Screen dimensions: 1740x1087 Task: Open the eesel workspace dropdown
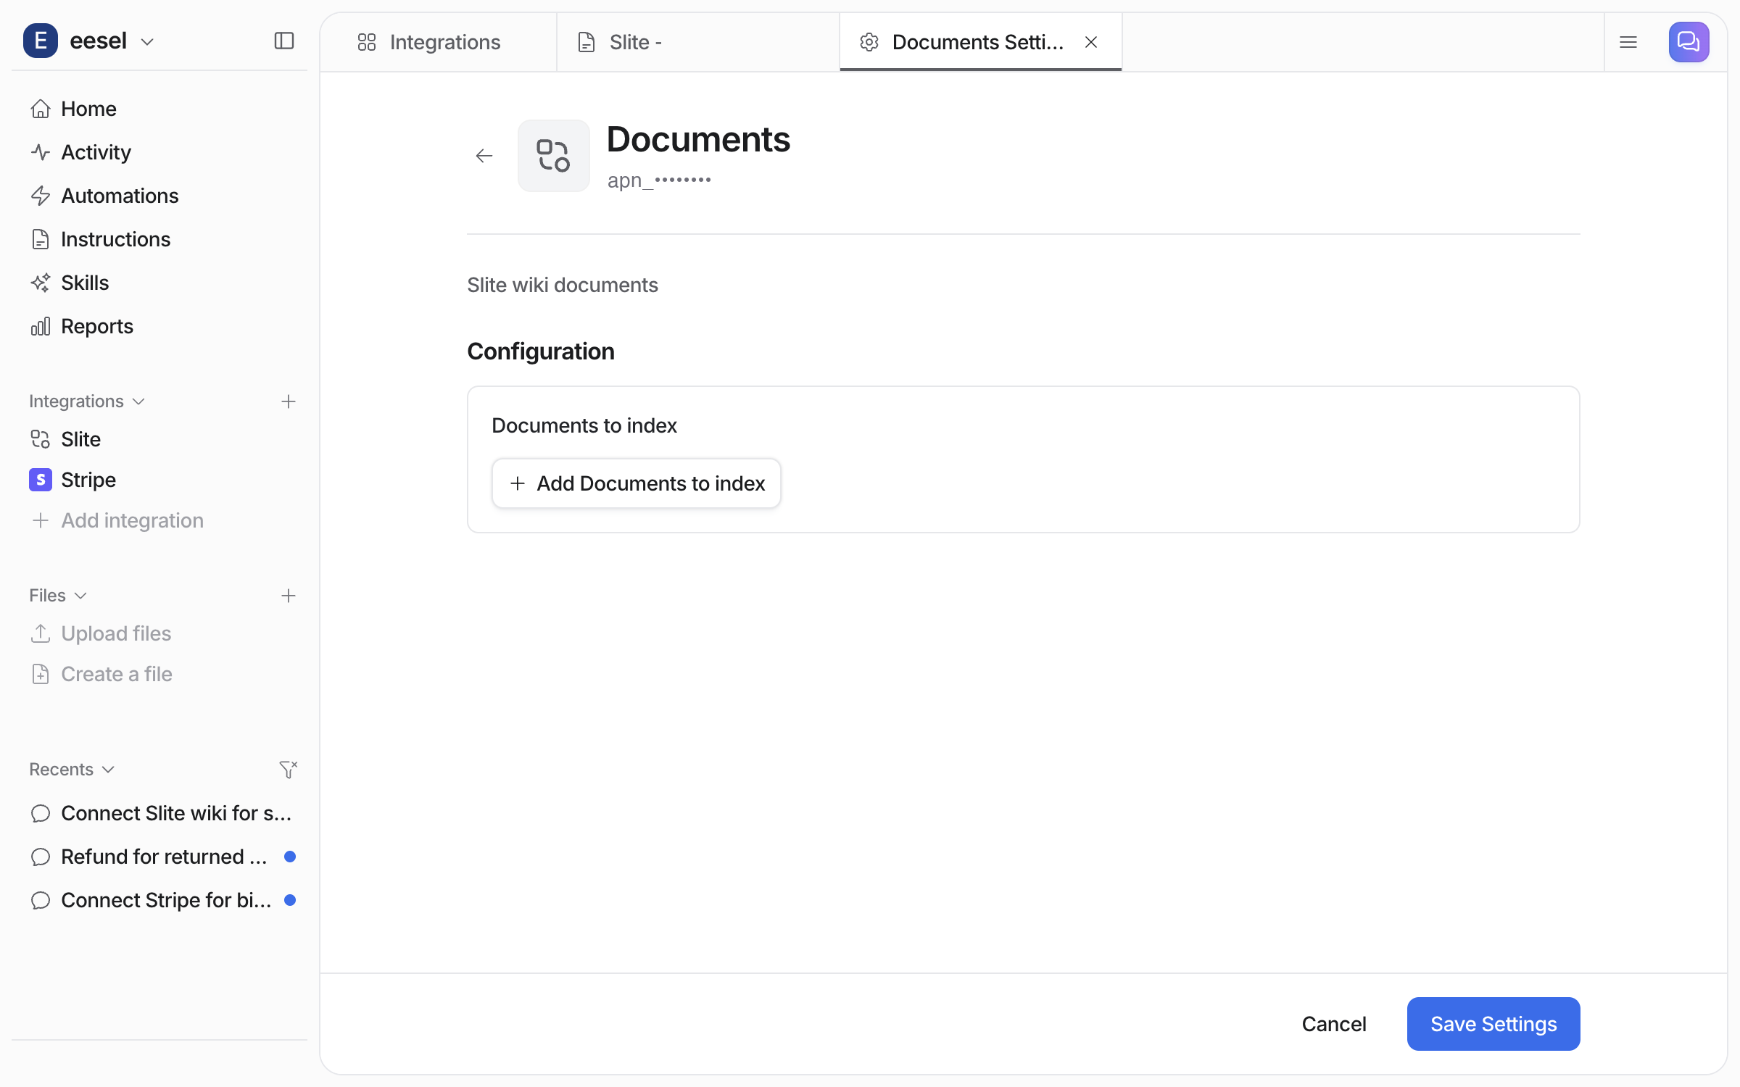tap(112, 41)
